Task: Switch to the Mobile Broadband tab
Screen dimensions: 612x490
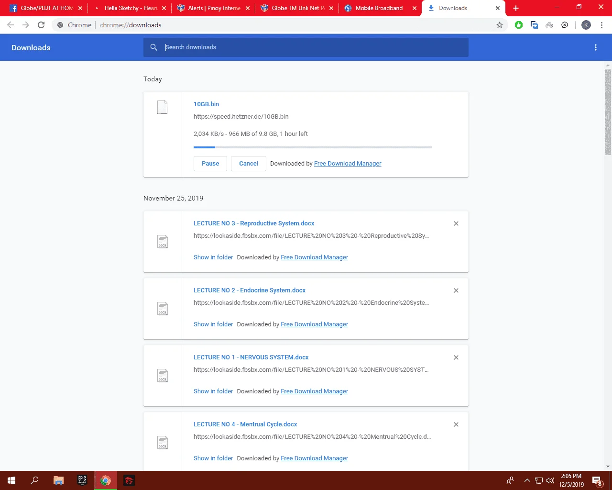Action: [x=381, y=8]
